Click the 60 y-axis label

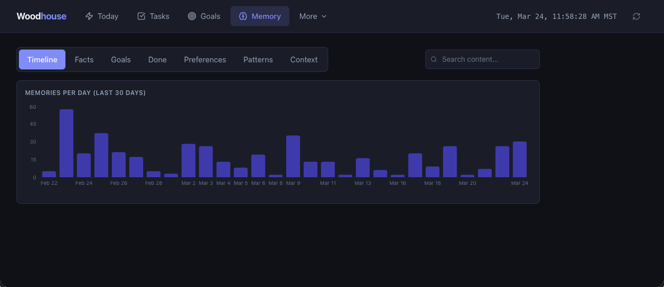33,107
